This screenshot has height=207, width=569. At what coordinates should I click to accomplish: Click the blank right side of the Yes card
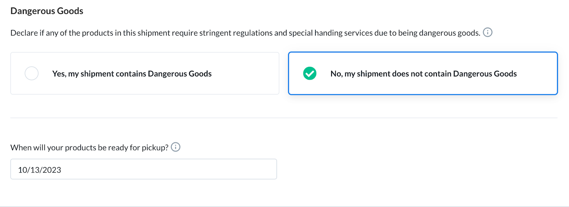245,73
